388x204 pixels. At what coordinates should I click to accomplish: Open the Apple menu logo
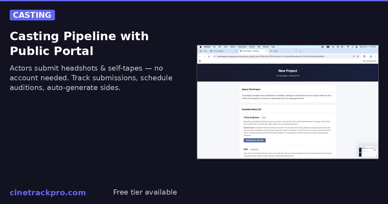point(200,47)
